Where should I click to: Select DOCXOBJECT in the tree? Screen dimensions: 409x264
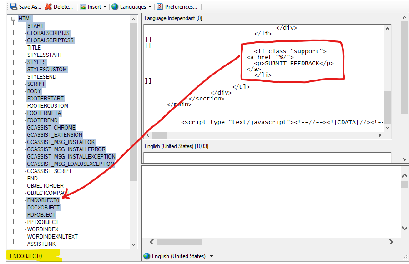click(44, 208)
